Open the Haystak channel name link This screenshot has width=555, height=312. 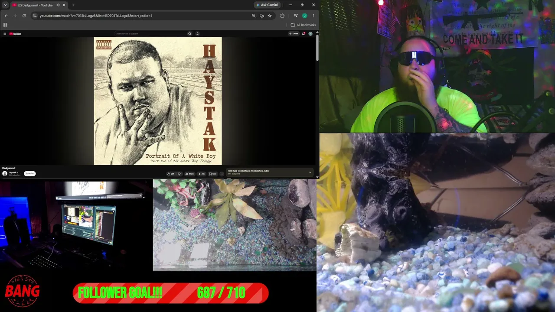coord(13,172)
